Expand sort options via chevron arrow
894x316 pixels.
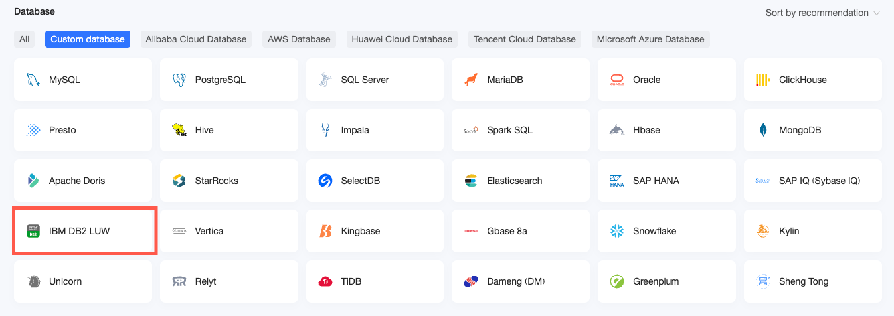click(877, 13)
